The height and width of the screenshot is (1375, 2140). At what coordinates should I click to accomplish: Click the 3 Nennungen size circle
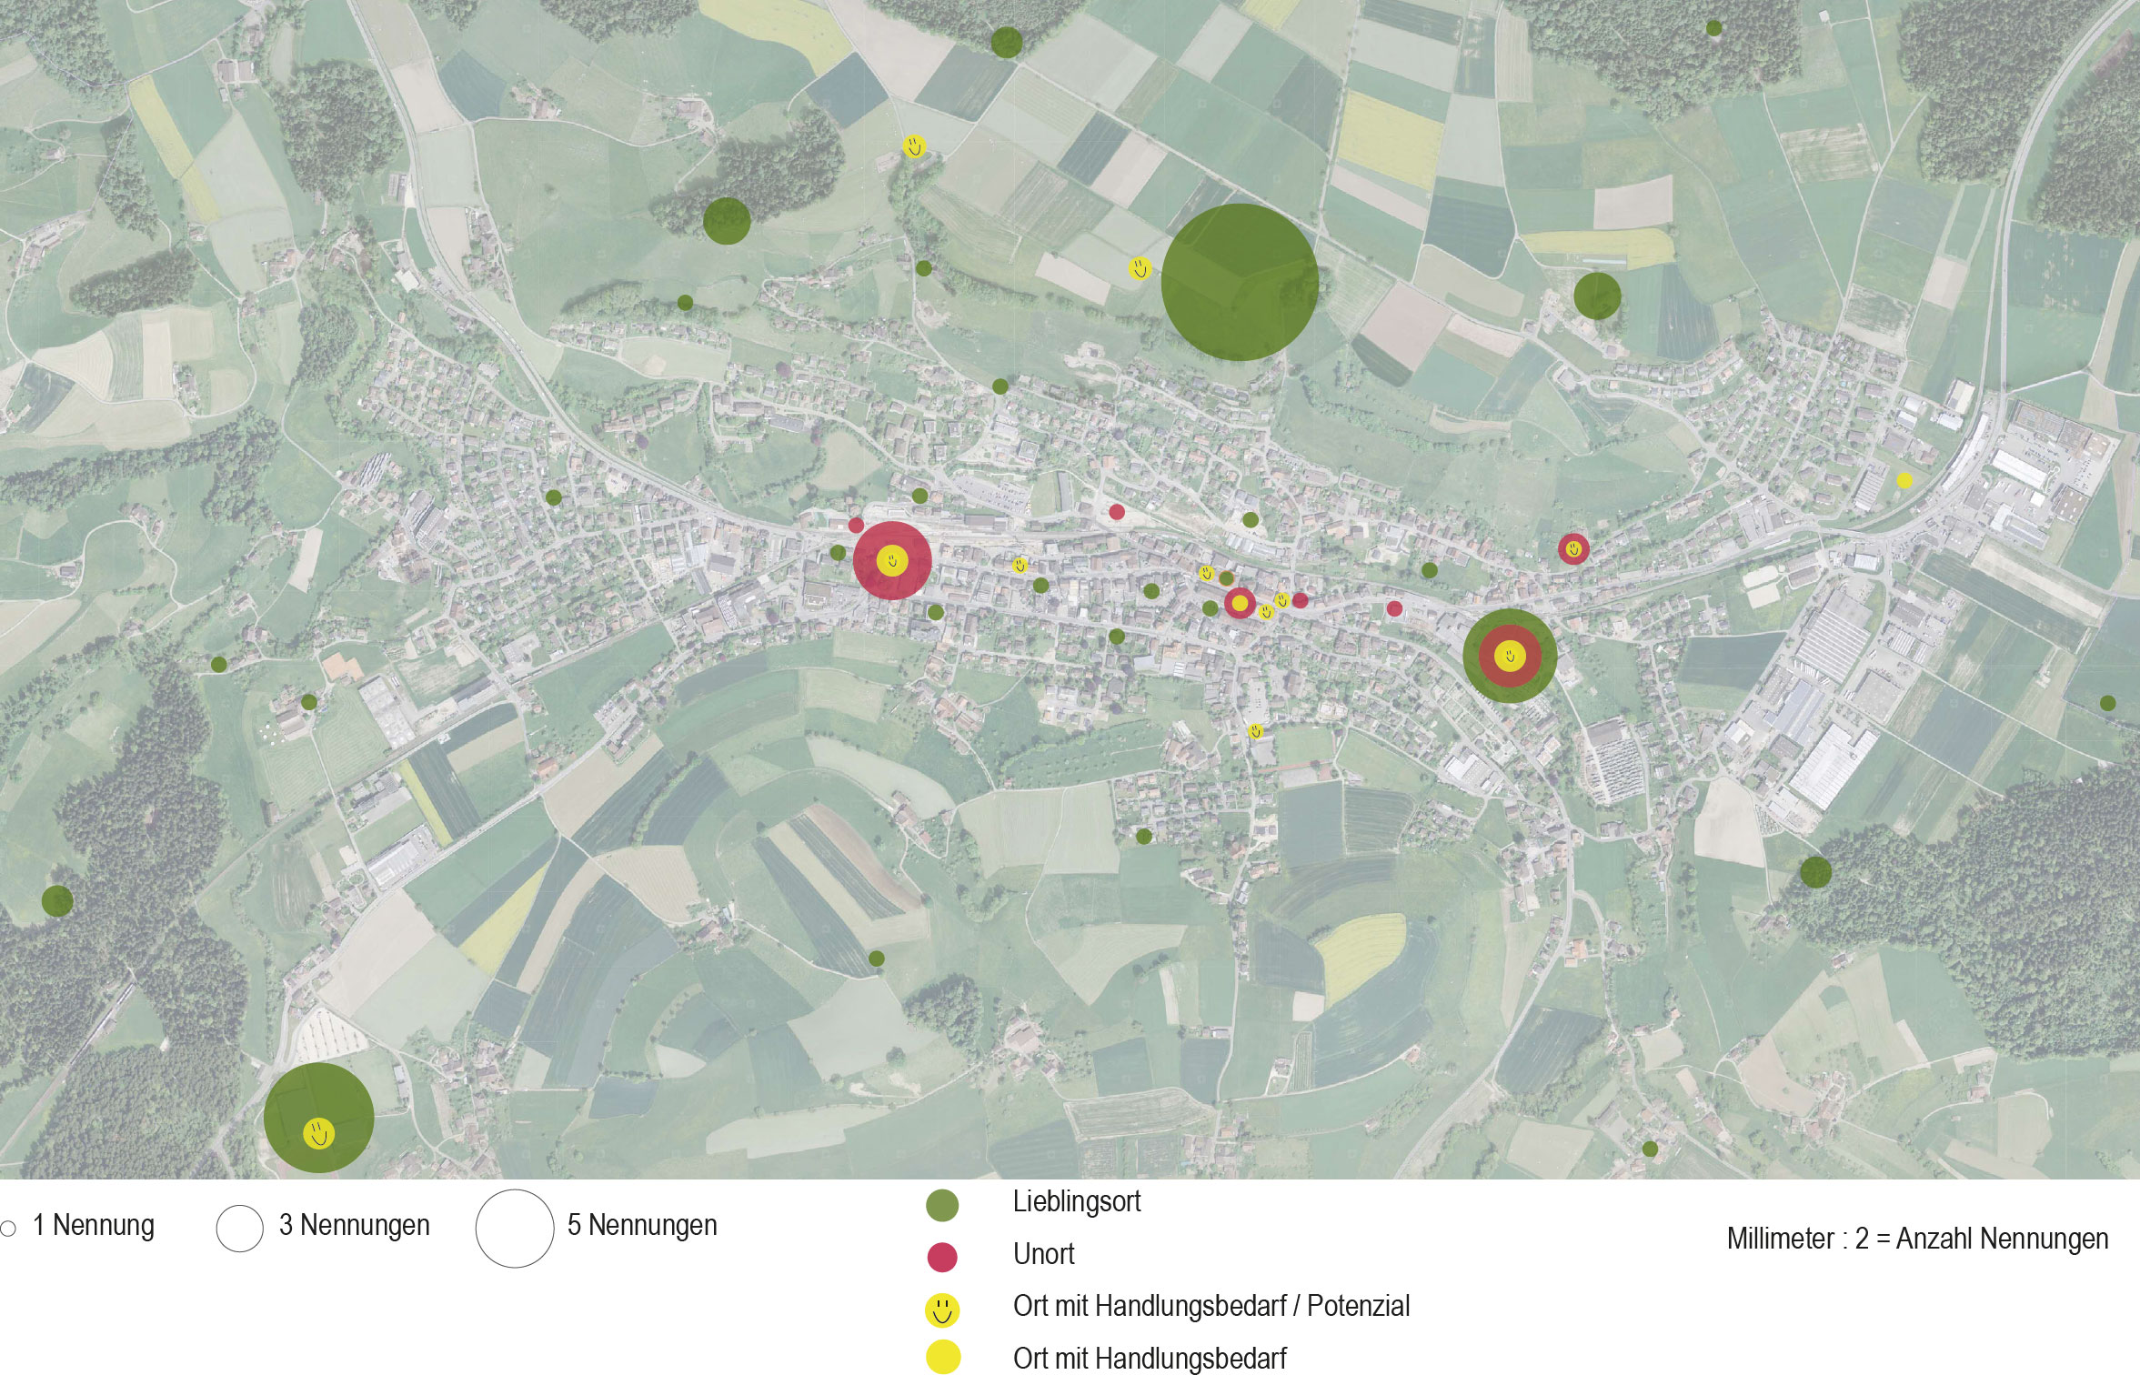[x=240, y=1229]
